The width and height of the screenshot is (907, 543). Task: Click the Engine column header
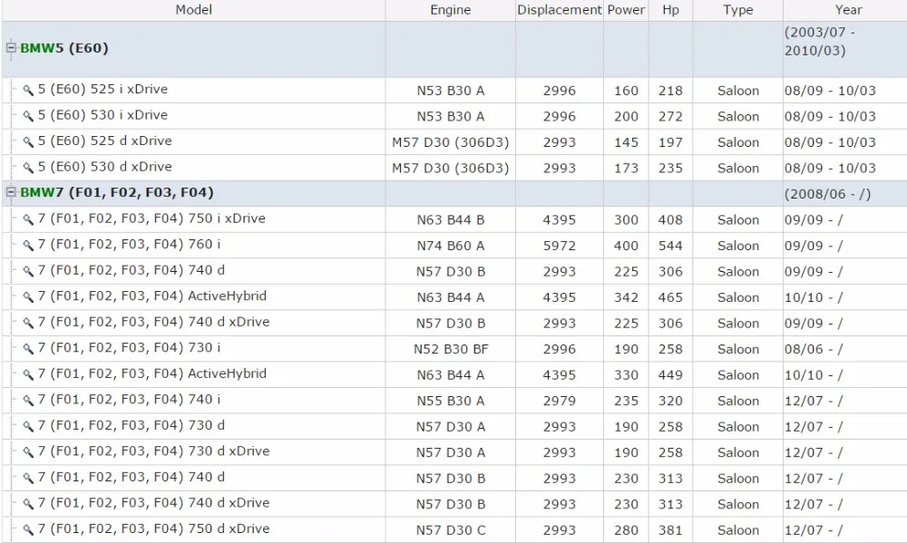coord(451,10)
